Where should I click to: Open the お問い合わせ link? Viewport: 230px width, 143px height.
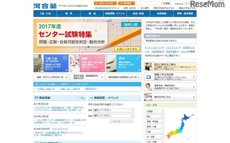(x=129, y=8)
